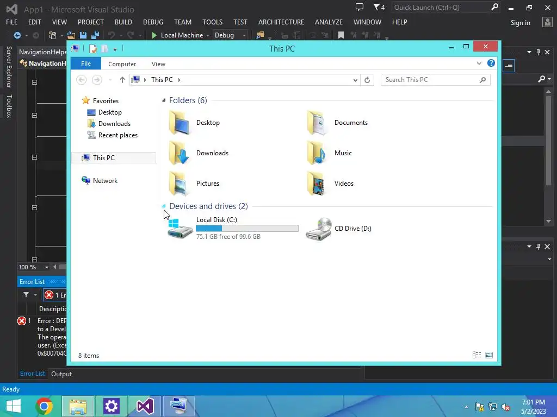Open the Explorer File tab
Image resolution: width=557 pixels, height=417 pixels.
point(86,64)
